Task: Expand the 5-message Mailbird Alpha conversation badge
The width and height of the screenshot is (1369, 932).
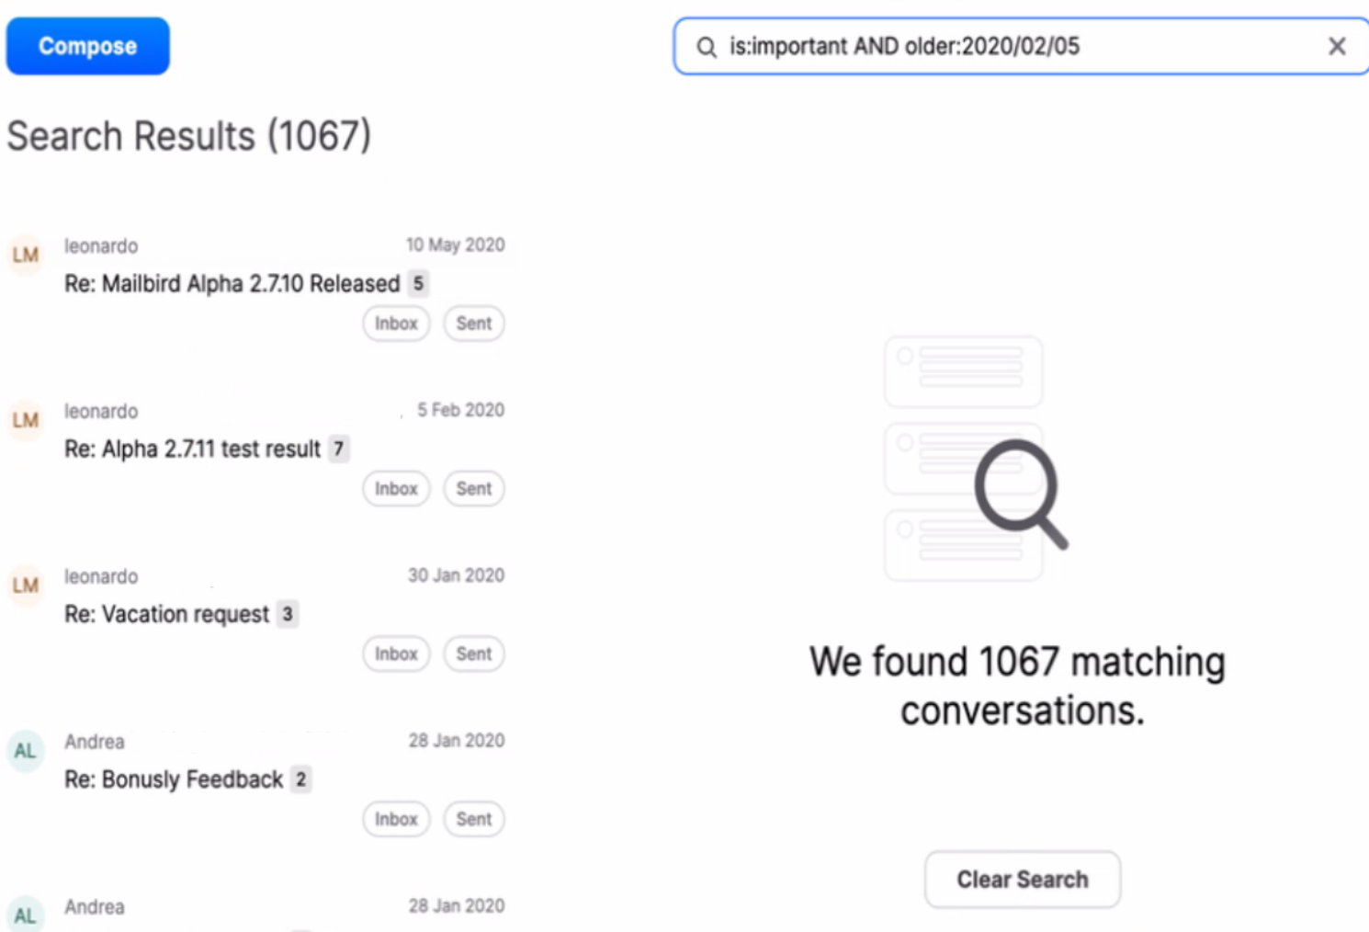Action: click(417, 283)
